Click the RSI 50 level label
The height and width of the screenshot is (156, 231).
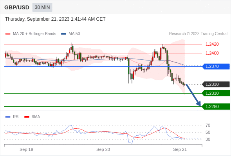pyautogui.click(x=208, y=132)
